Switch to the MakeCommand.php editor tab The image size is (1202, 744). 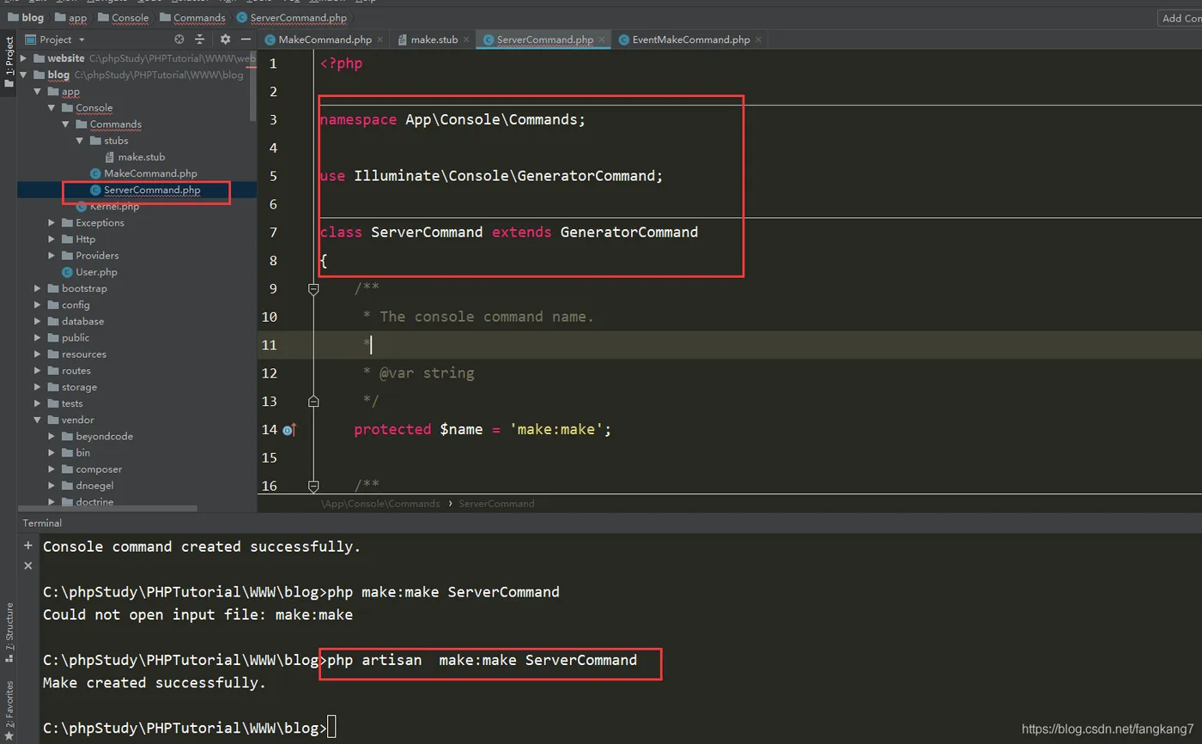[x=325, y=39]
